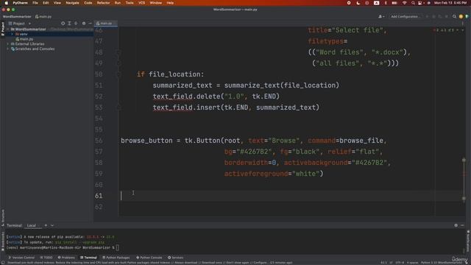Image resolution: width=471 pixels, height=265 pixels.
Task: Click the code fold marker at line 50
Action: point(119,74)
